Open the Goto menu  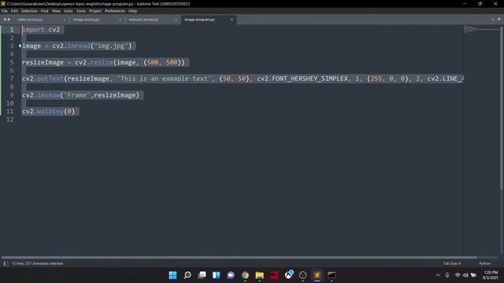pos(69,11)
